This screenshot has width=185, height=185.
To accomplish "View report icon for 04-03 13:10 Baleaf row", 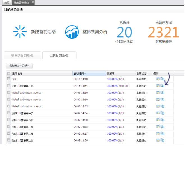I will pyautogui.click(x=158, y=93).
